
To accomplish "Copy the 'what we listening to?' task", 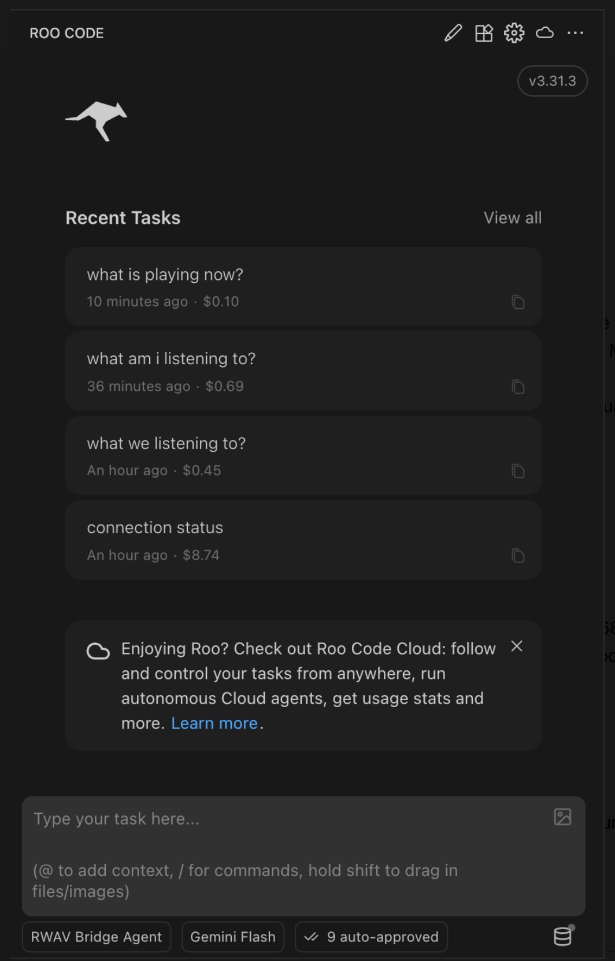I will tap(518, 471).
